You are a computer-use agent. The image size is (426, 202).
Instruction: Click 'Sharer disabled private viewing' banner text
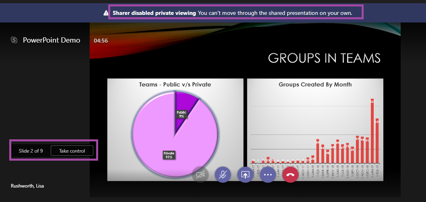click(154, 13)
